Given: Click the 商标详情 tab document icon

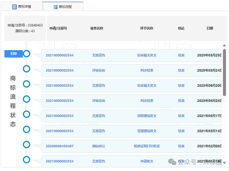Looking at the screenshot, I should [x=14, y=7].
